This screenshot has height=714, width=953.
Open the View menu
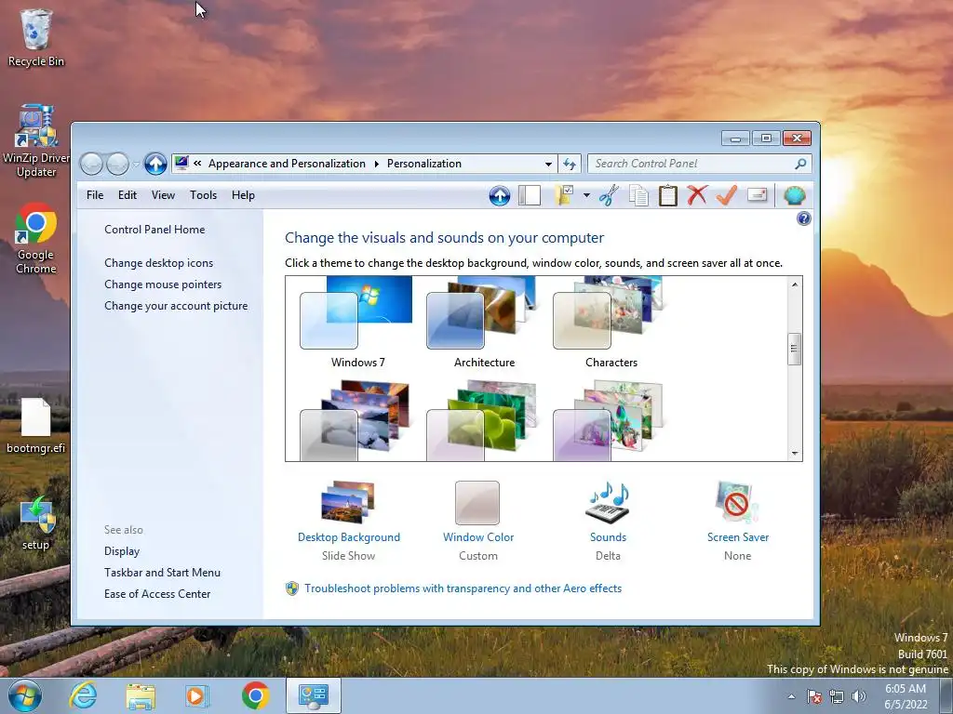click(163, 195)
